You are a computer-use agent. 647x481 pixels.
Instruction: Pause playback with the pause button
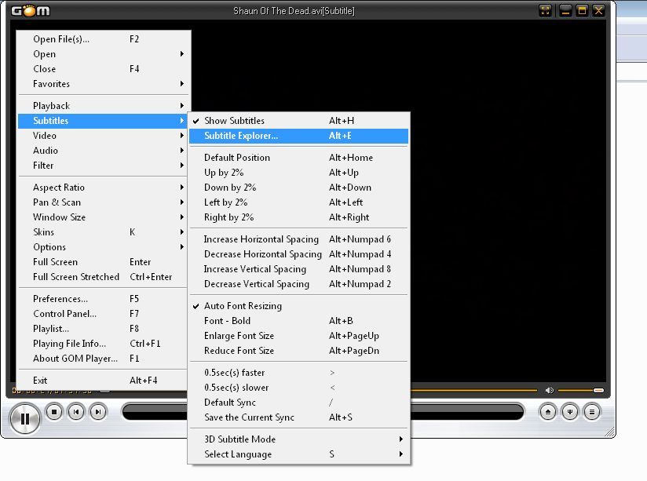click(25, 419)
